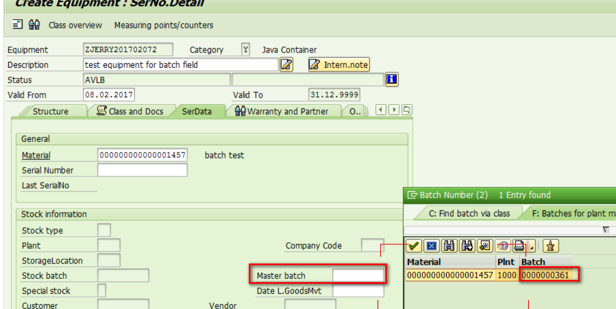Click the Special stock field
616x309 pixels.
[101, 290]
